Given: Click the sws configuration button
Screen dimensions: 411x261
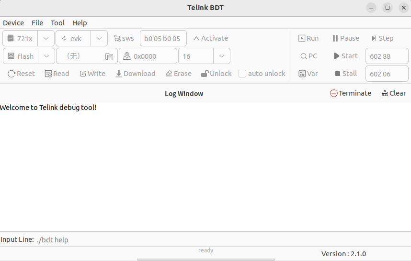Looking at the screenshot, I should [x=124, y=38].
